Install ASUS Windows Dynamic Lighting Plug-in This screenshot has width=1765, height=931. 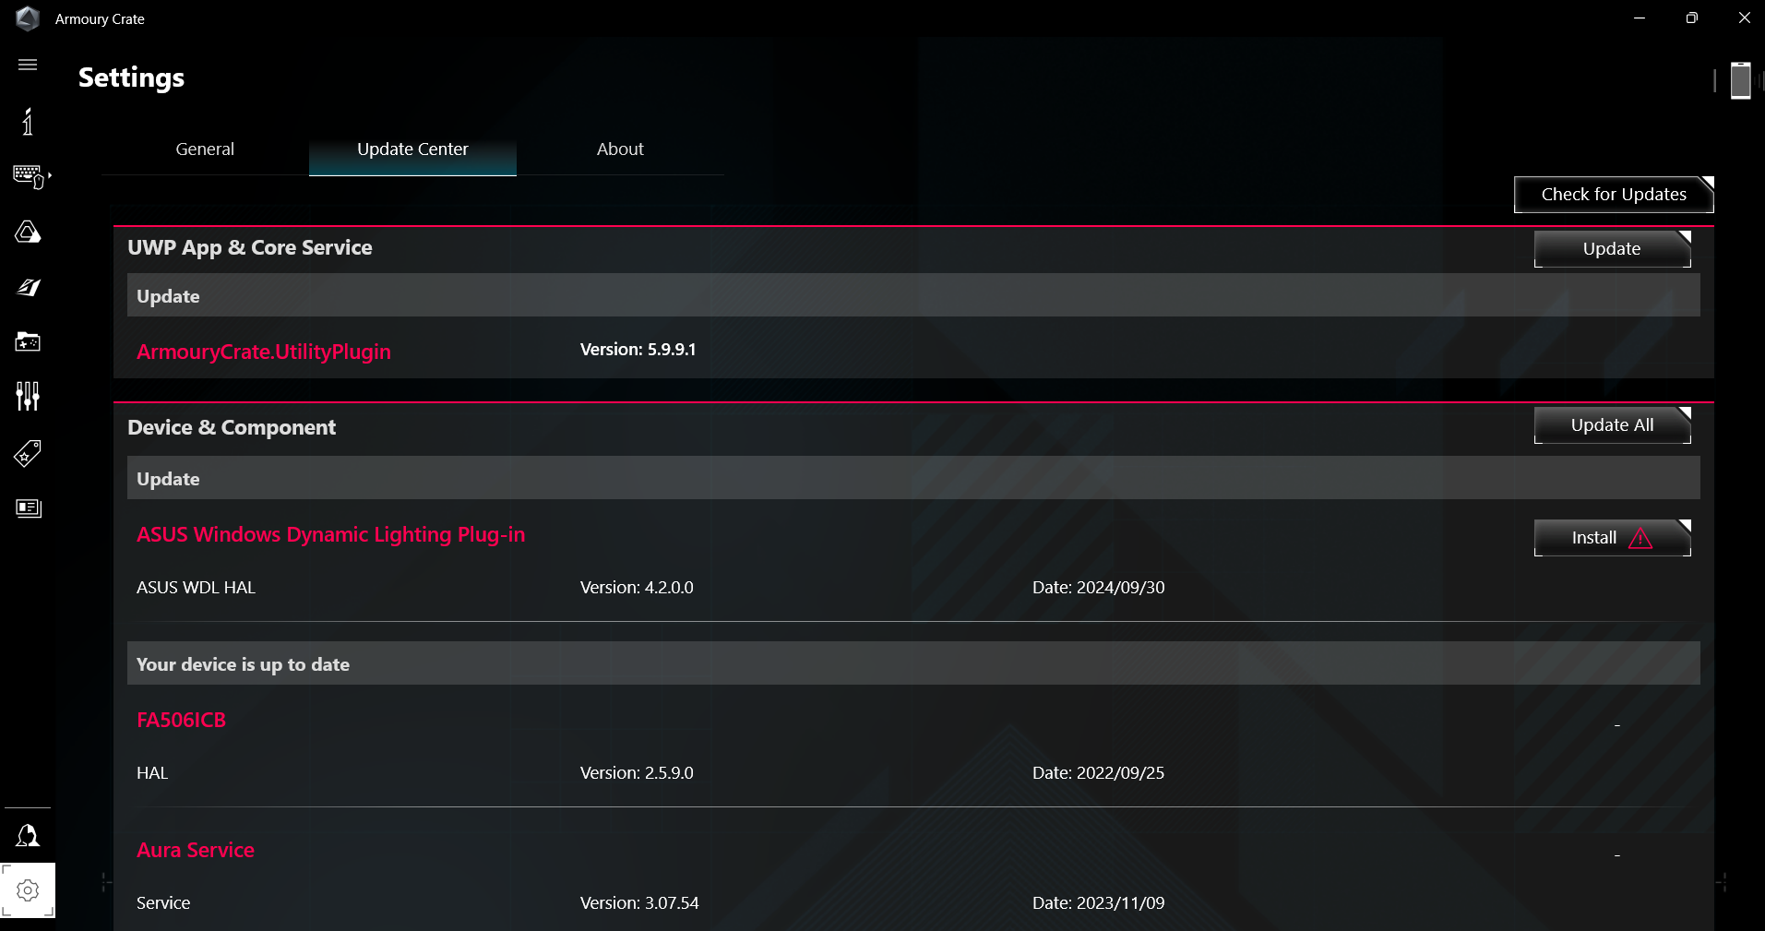[1612, 538]
